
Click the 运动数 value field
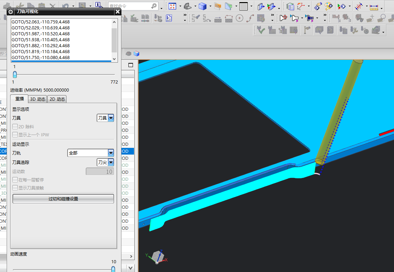click(100, 172)
